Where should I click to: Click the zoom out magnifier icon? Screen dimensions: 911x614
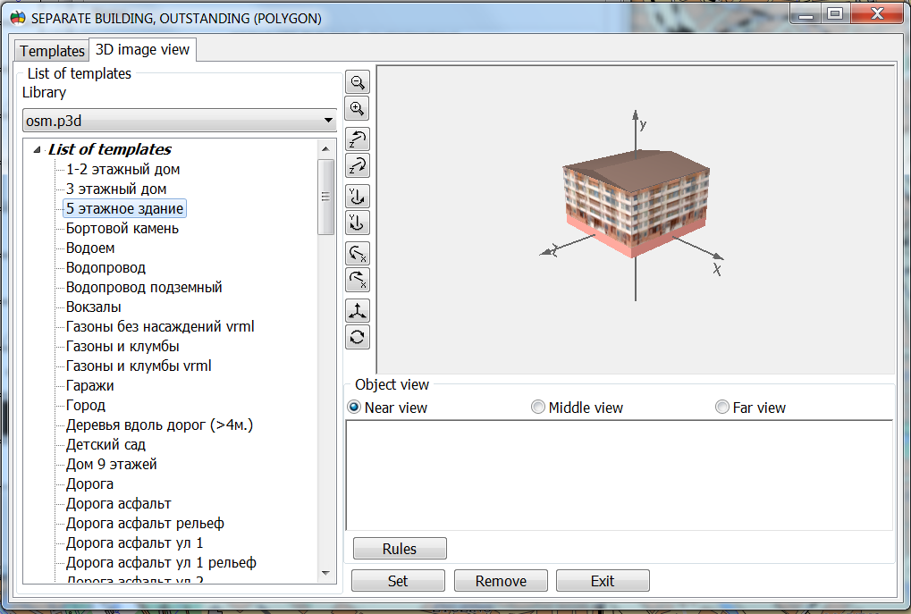pyautogui.click(x=358, y=82)
